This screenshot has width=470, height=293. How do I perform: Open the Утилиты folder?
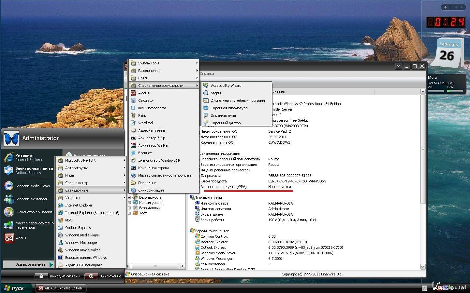[91, 198]
